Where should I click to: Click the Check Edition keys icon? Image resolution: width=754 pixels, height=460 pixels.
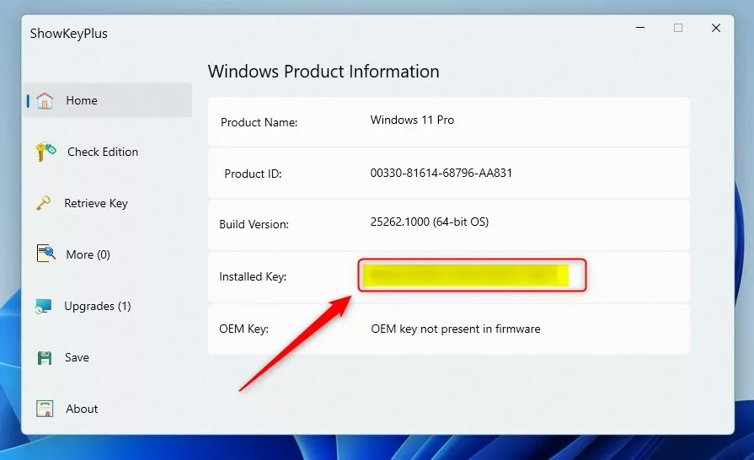click(45, 152)
